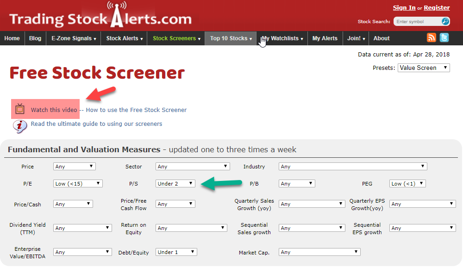This screenshot has height=267, width=463.
Task: Expand the Return on Equity dropdown
Action: pyautogui.click(x=191, y=228)
